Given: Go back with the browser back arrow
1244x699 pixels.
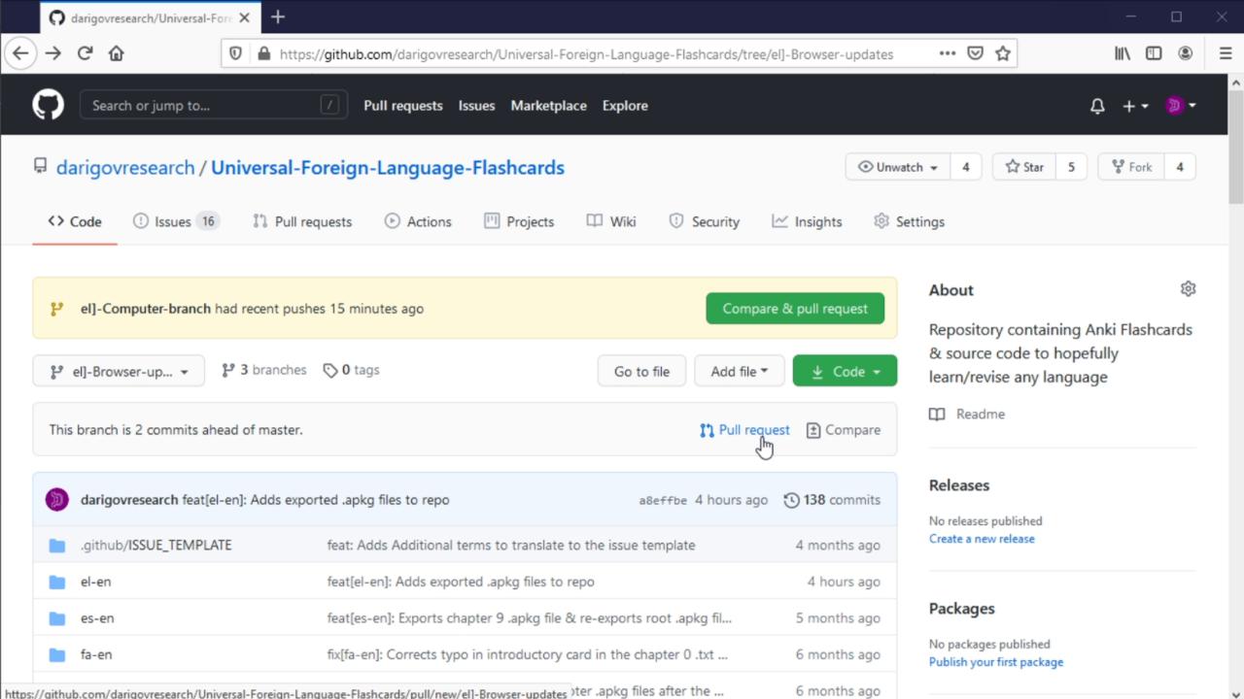Looking at the screenshot, I should coord(20,53).
